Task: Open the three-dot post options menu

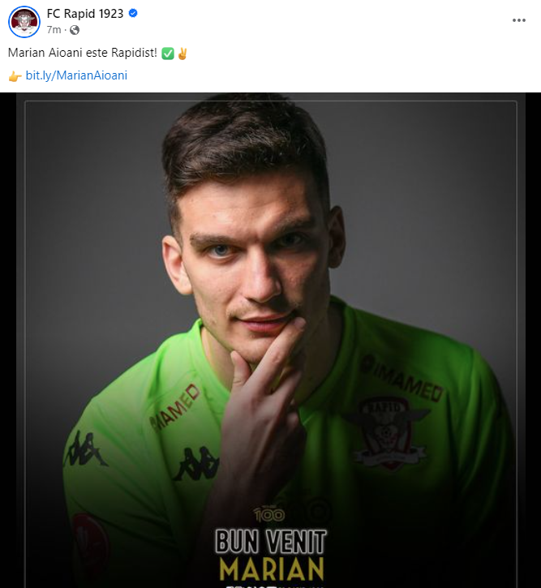Action: (519, 21)
